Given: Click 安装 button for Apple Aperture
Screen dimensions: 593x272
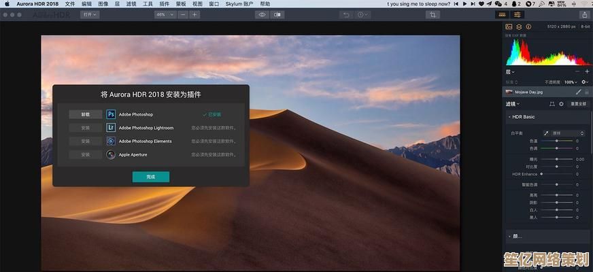Looking at the screenshot, I should pyautogui.click(x=86, y=155).
